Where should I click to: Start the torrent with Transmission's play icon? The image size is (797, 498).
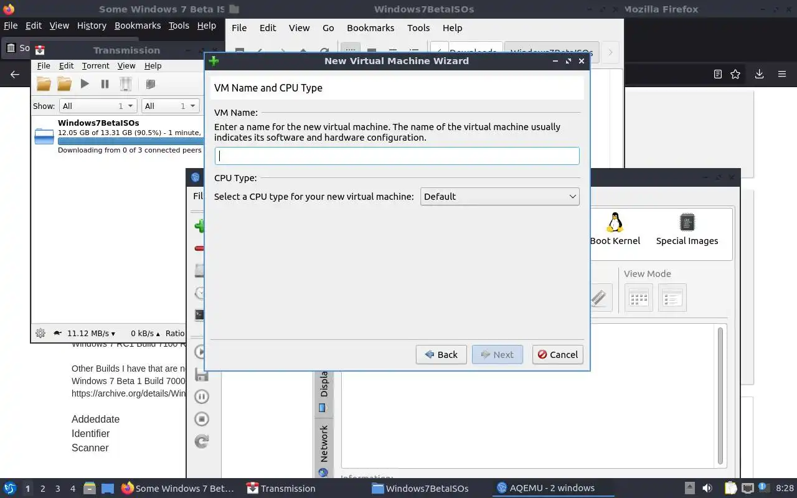click(85, 83)
